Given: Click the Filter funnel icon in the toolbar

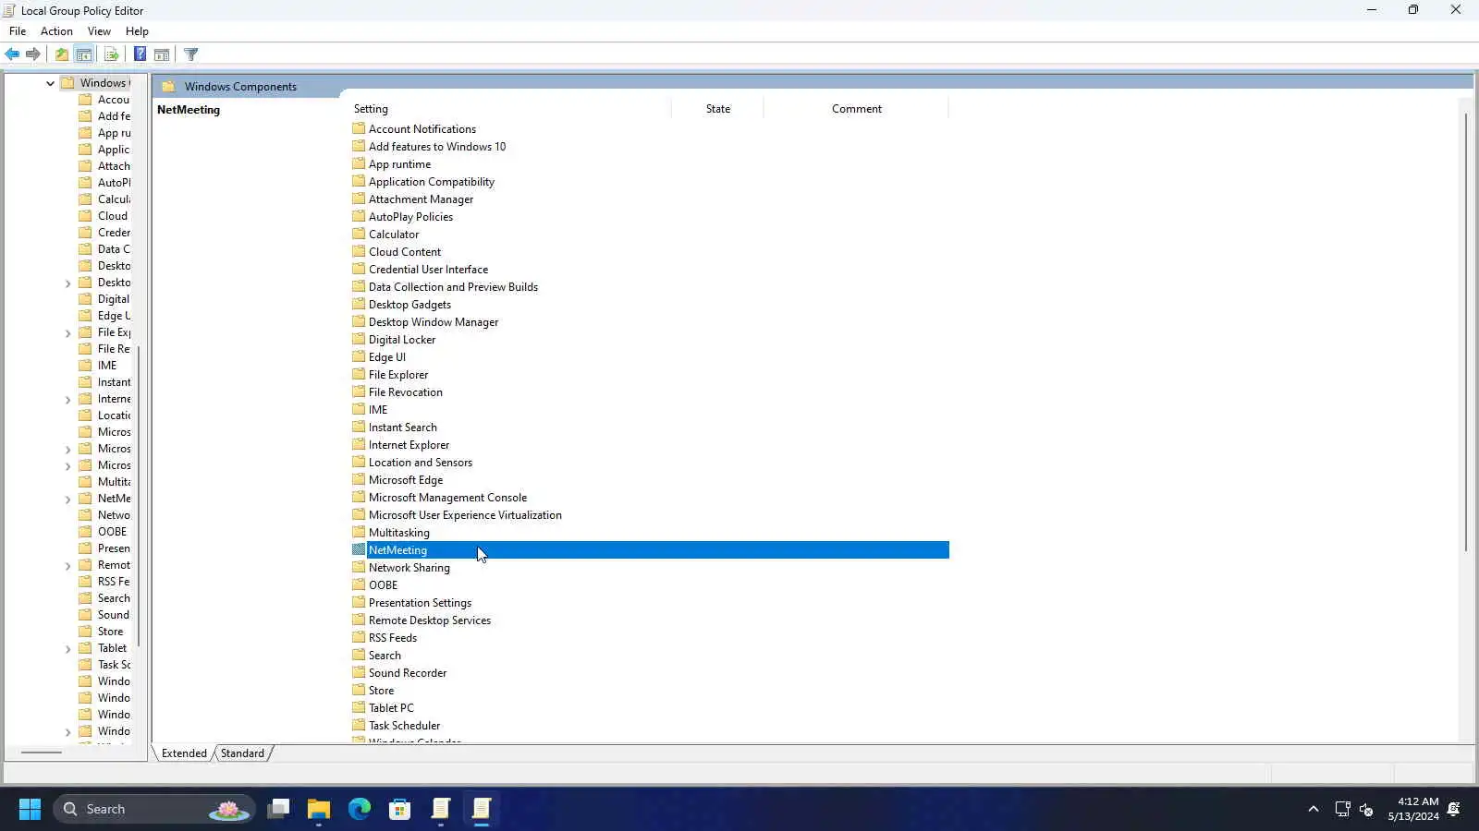Looking at the screenshot, I should click(x=191, y=54).
